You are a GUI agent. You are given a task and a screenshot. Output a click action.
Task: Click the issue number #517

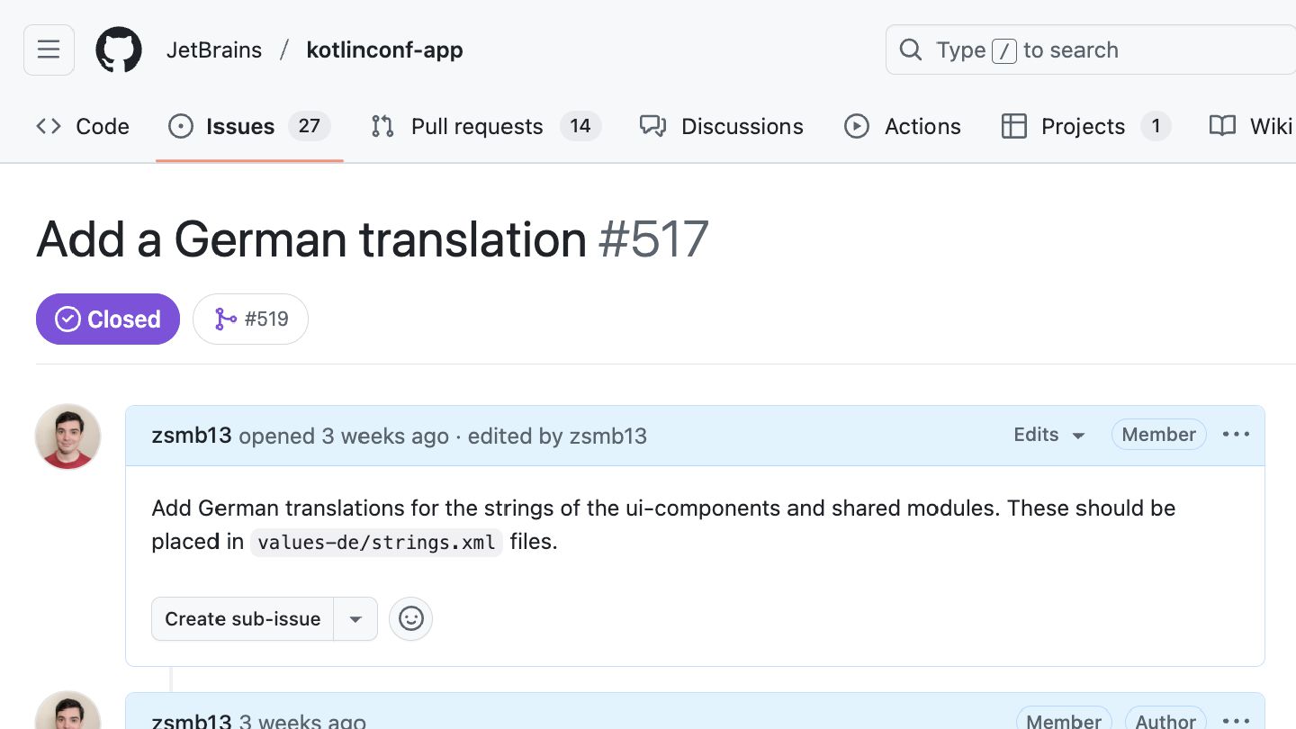click(x=653, y=239)
